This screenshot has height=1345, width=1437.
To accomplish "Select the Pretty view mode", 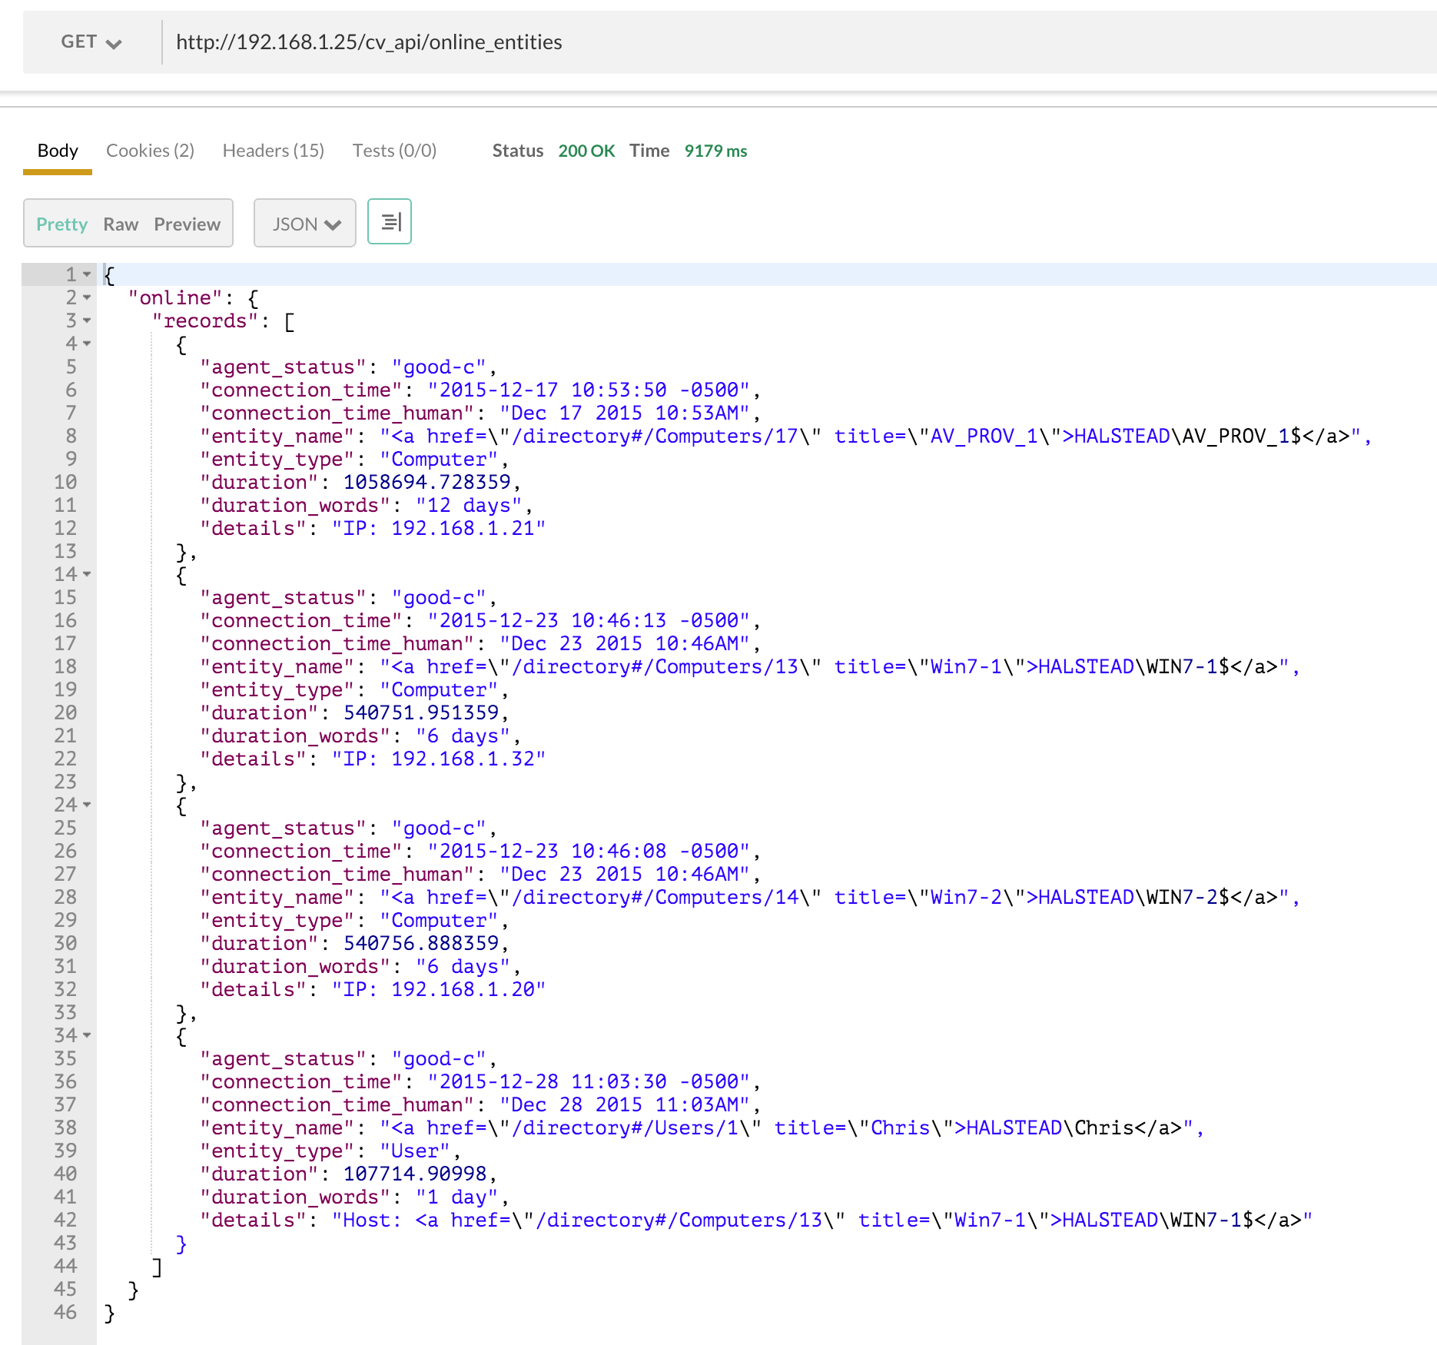I will click(x=61, y=224).
